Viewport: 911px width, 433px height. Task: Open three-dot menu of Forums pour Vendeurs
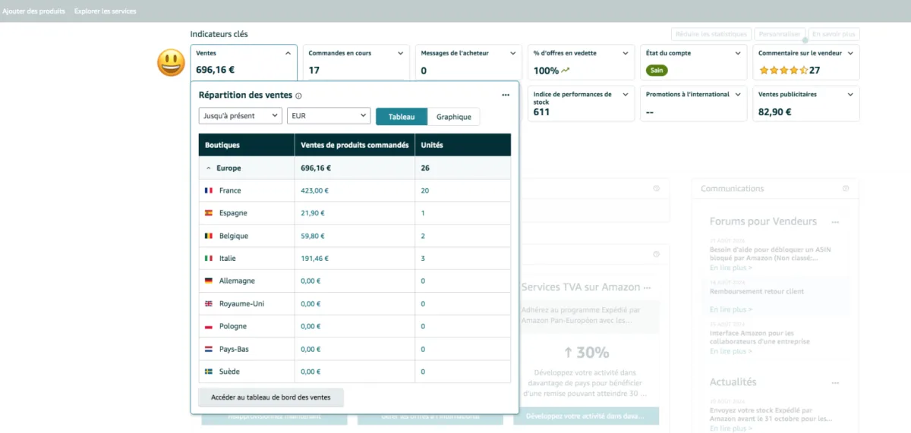coord(835,222)
